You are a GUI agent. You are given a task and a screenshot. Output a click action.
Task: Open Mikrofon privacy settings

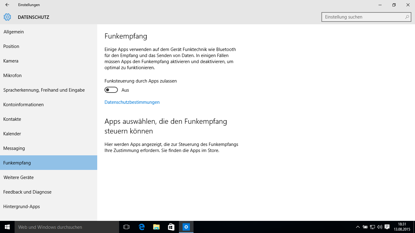tap(12, 76)
